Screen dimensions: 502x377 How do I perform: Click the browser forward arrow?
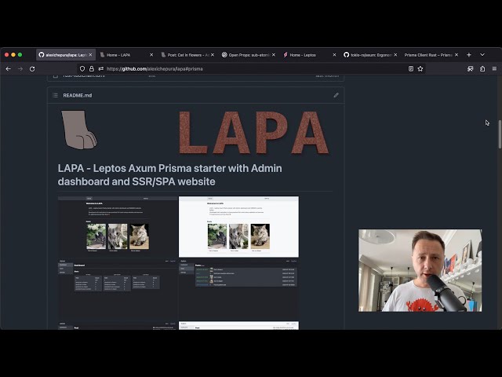[20, 68]
